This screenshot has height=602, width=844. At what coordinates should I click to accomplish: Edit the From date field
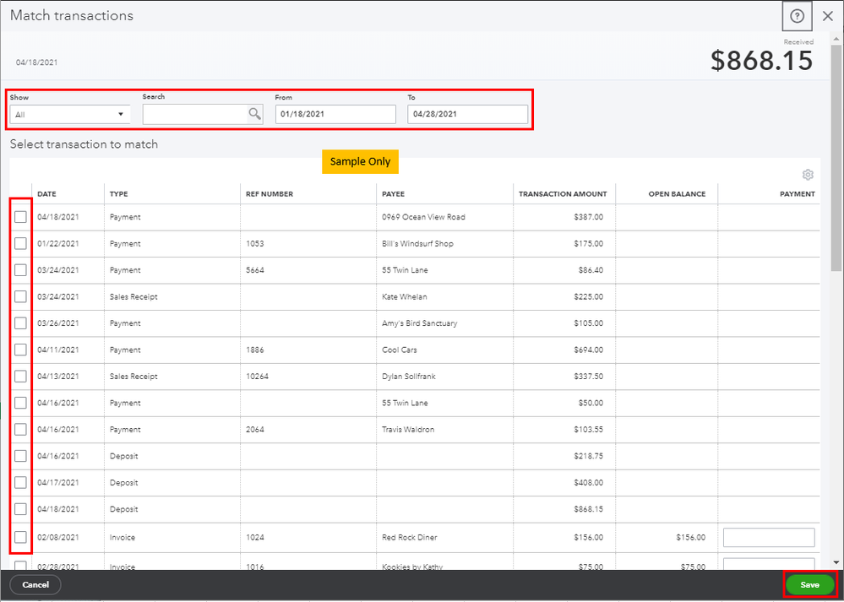click(335, 114)
